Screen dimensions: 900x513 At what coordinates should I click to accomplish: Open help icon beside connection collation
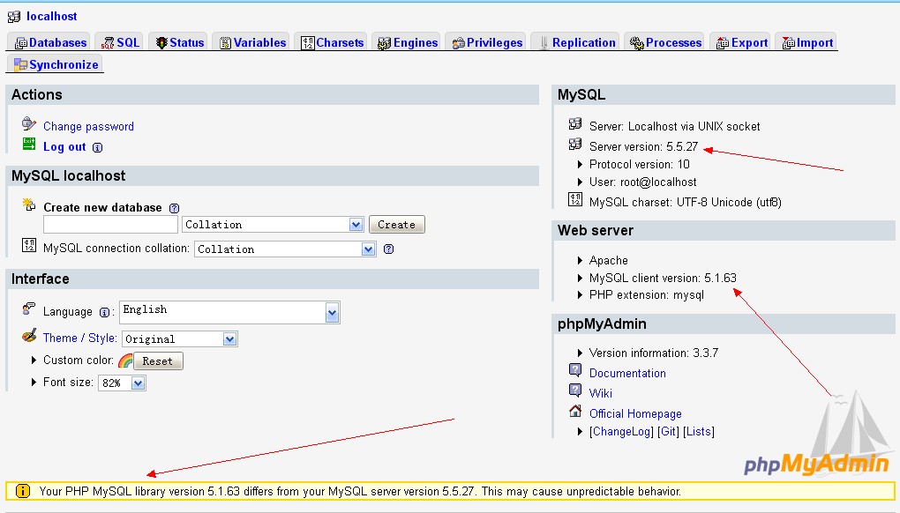388,249
